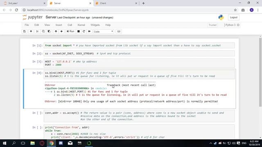Open the cell type Code dropdown
The width and height of the screenshot is (262, 147).
[x=104, y=31]
